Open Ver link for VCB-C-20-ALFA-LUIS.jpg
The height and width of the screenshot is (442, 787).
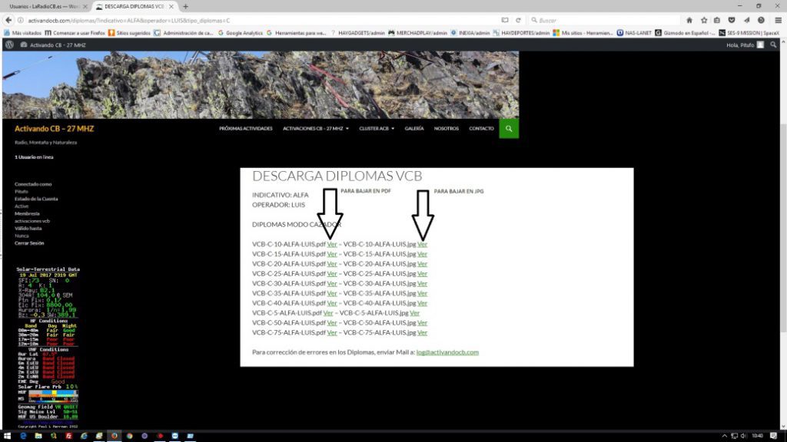pyautogui.click(x=422, y=264)
